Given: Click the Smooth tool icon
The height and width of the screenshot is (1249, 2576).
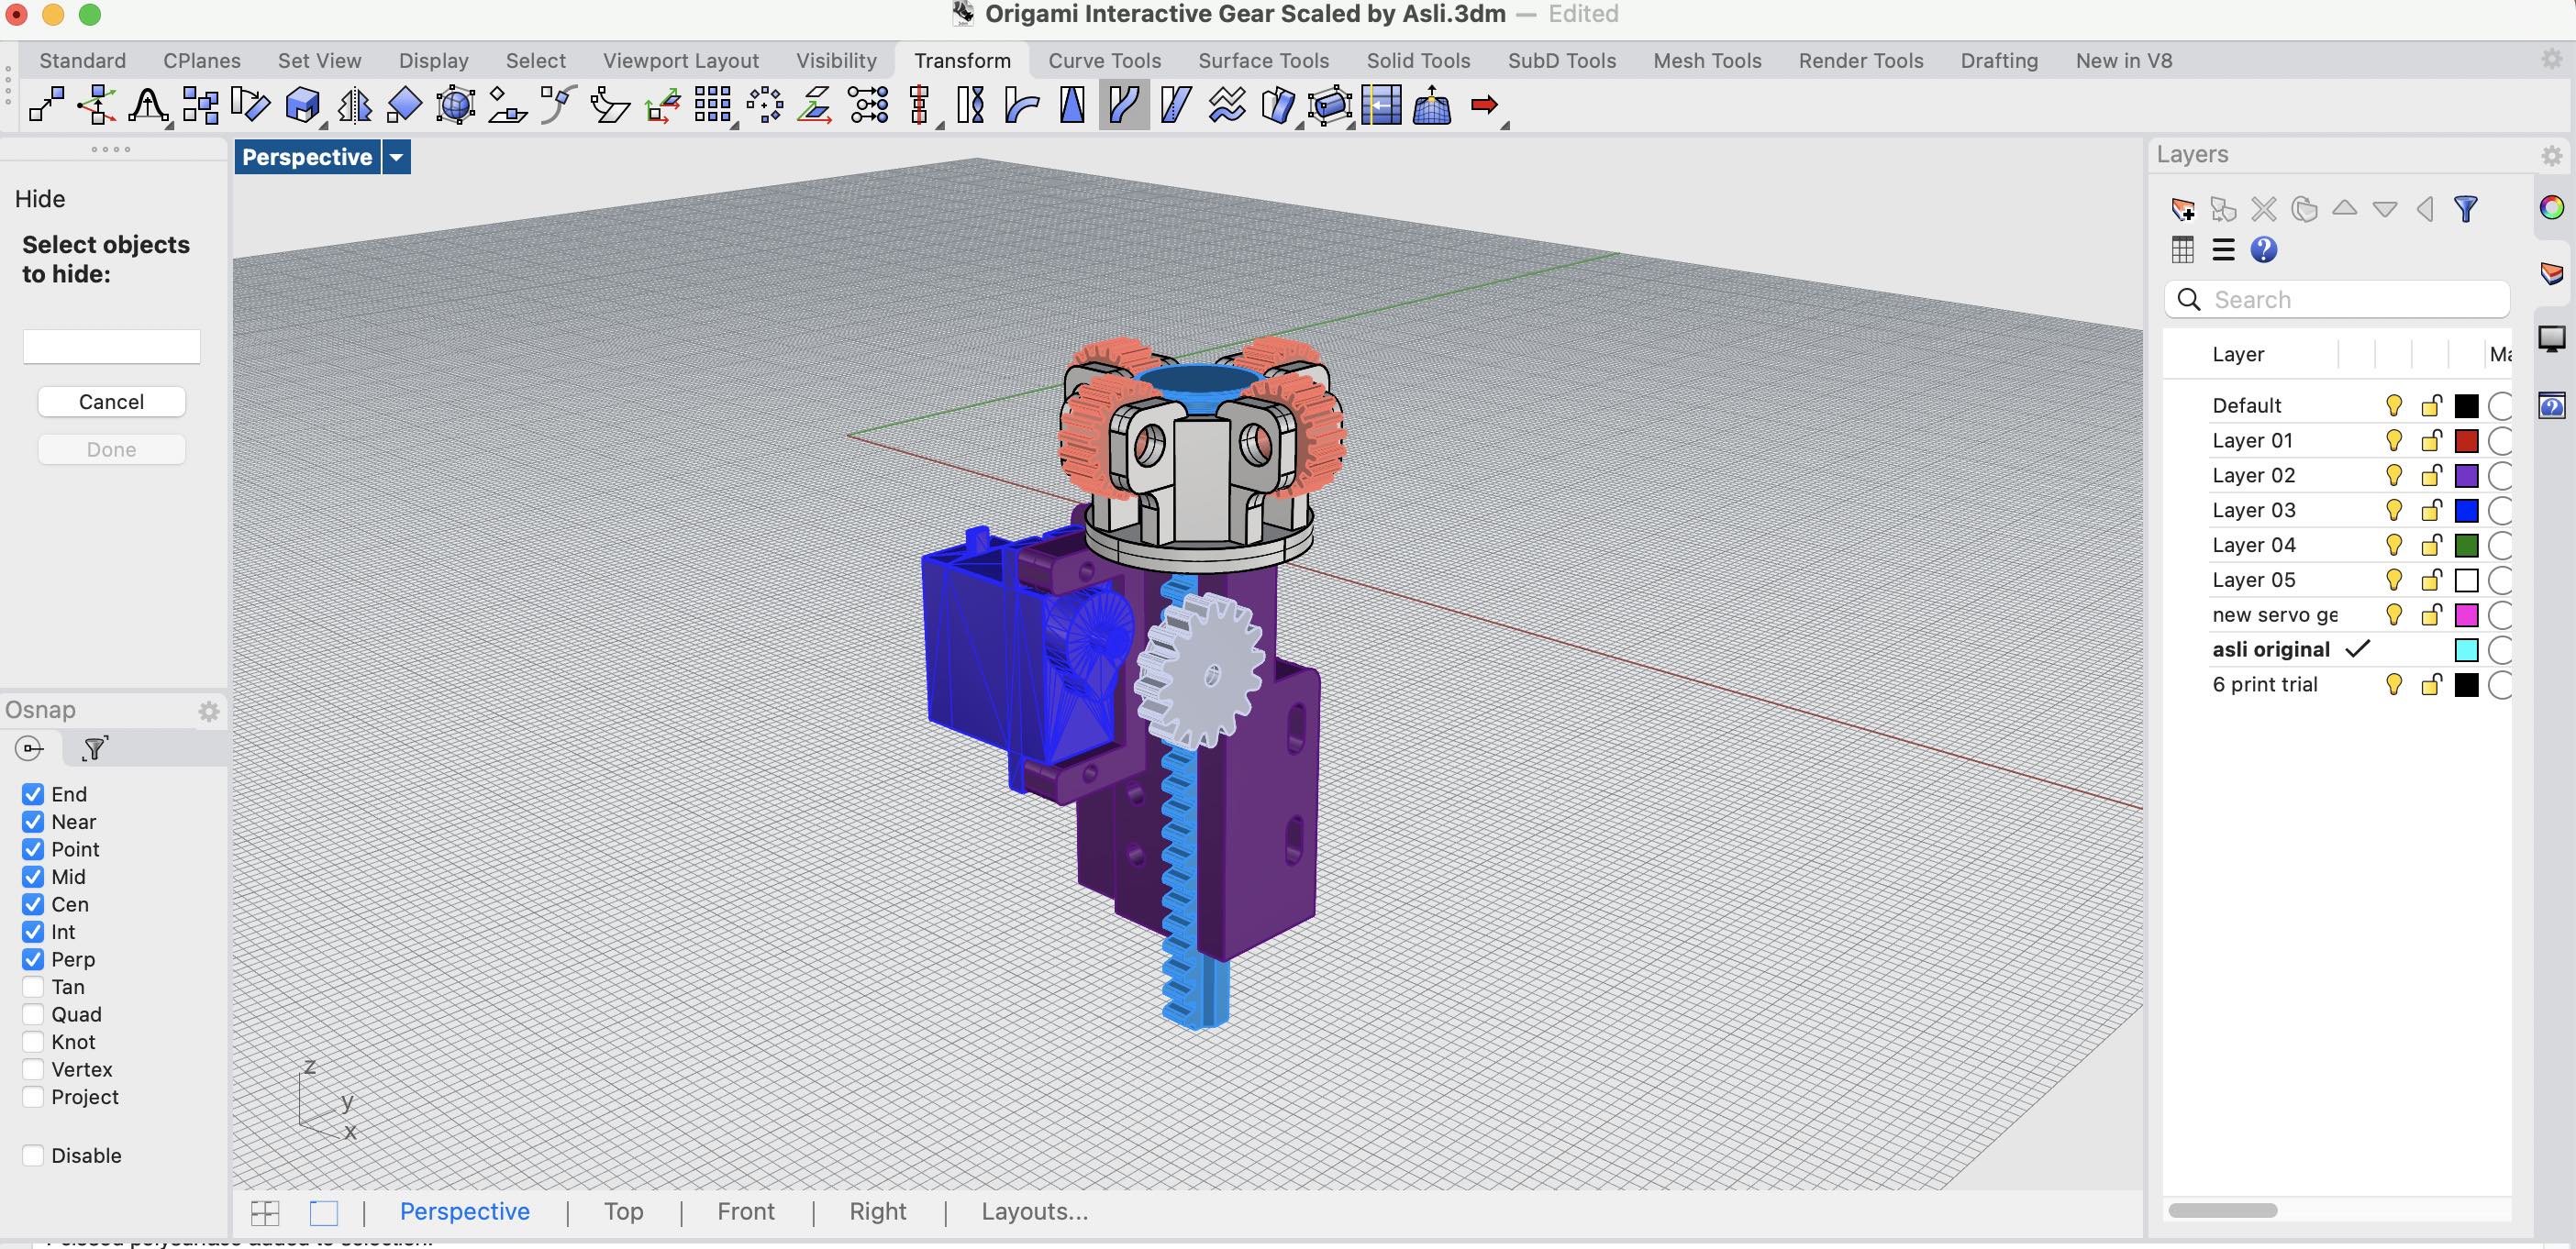Looking at the screenshot, I should [x=1227, y=105].
